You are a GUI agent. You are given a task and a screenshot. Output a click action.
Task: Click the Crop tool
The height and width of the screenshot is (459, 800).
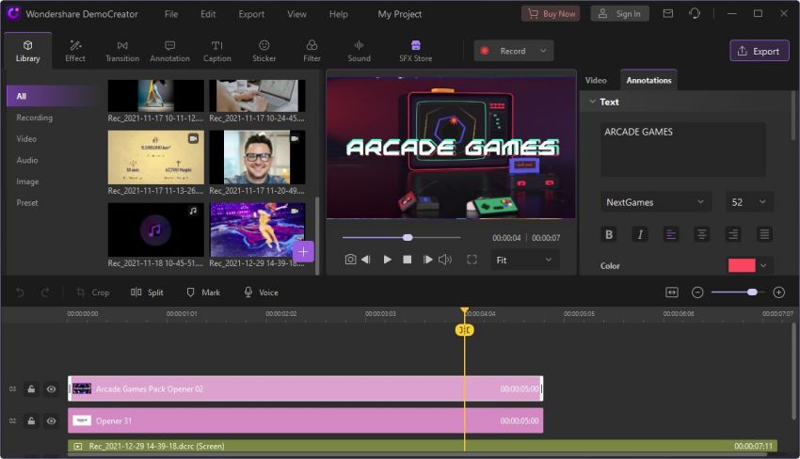point(93,293)
